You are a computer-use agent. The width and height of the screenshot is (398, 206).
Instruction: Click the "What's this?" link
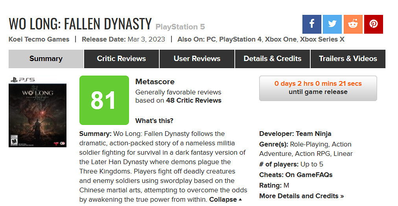pos(154,121)
